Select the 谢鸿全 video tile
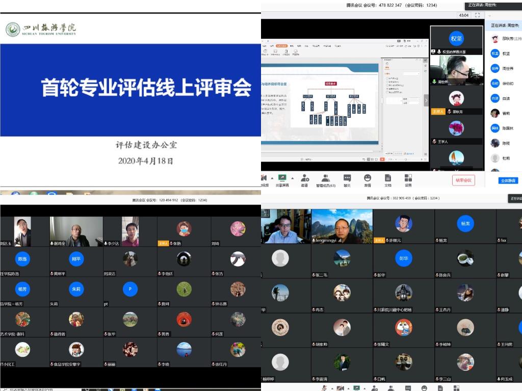Screen dimensions: 522x391 coord(76,231)
